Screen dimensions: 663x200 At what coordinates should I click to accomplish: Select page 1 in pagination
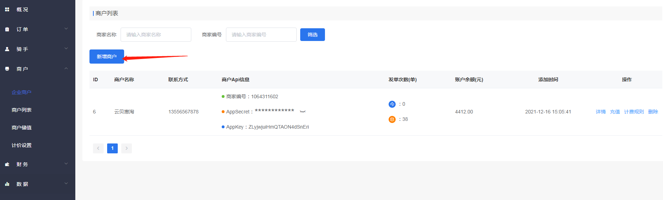tap(112, 148)
